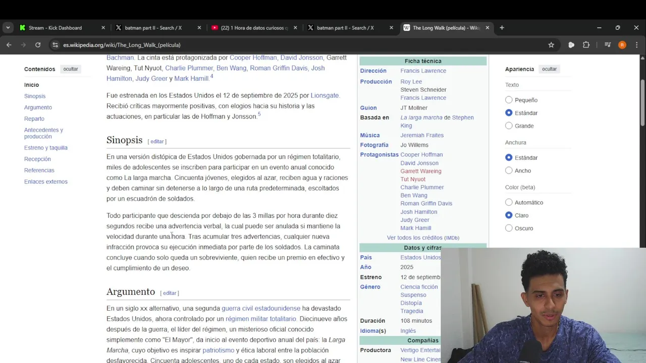The height and width of the screenshot is (363, 646).
Task: Close the Stream - Kick Dashboard tab
Action: (103, 28)
